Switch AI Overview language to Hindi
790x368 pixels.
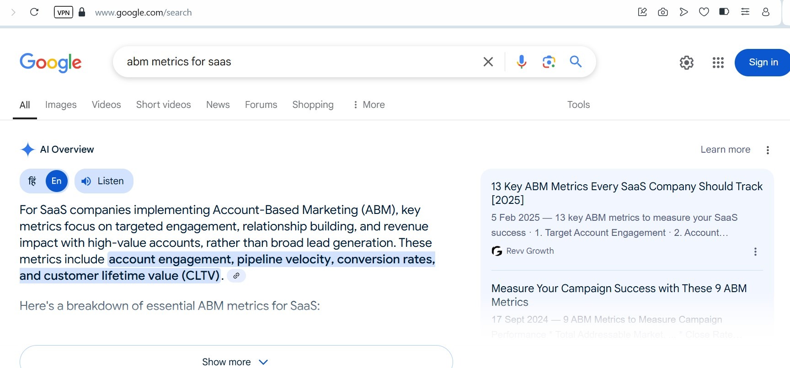[x=32, y=181]
